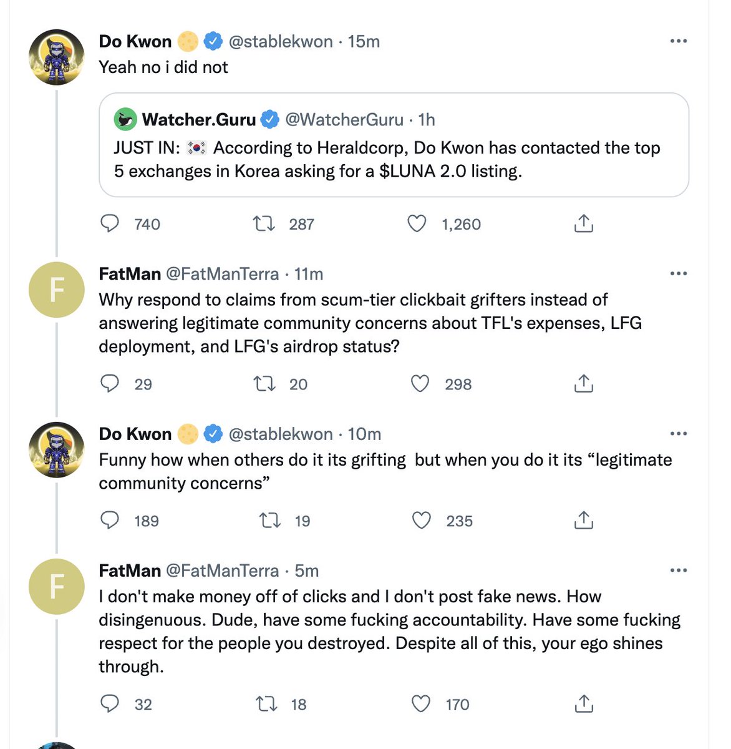This screenshot has height=749, width=731.
Task: Open the @FatManTerra profile link on the 11m tweet
Action: (221, 273)
